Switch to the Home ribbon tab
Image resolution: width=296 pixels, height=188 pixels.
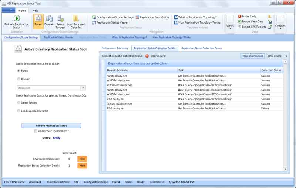(22, 11)
